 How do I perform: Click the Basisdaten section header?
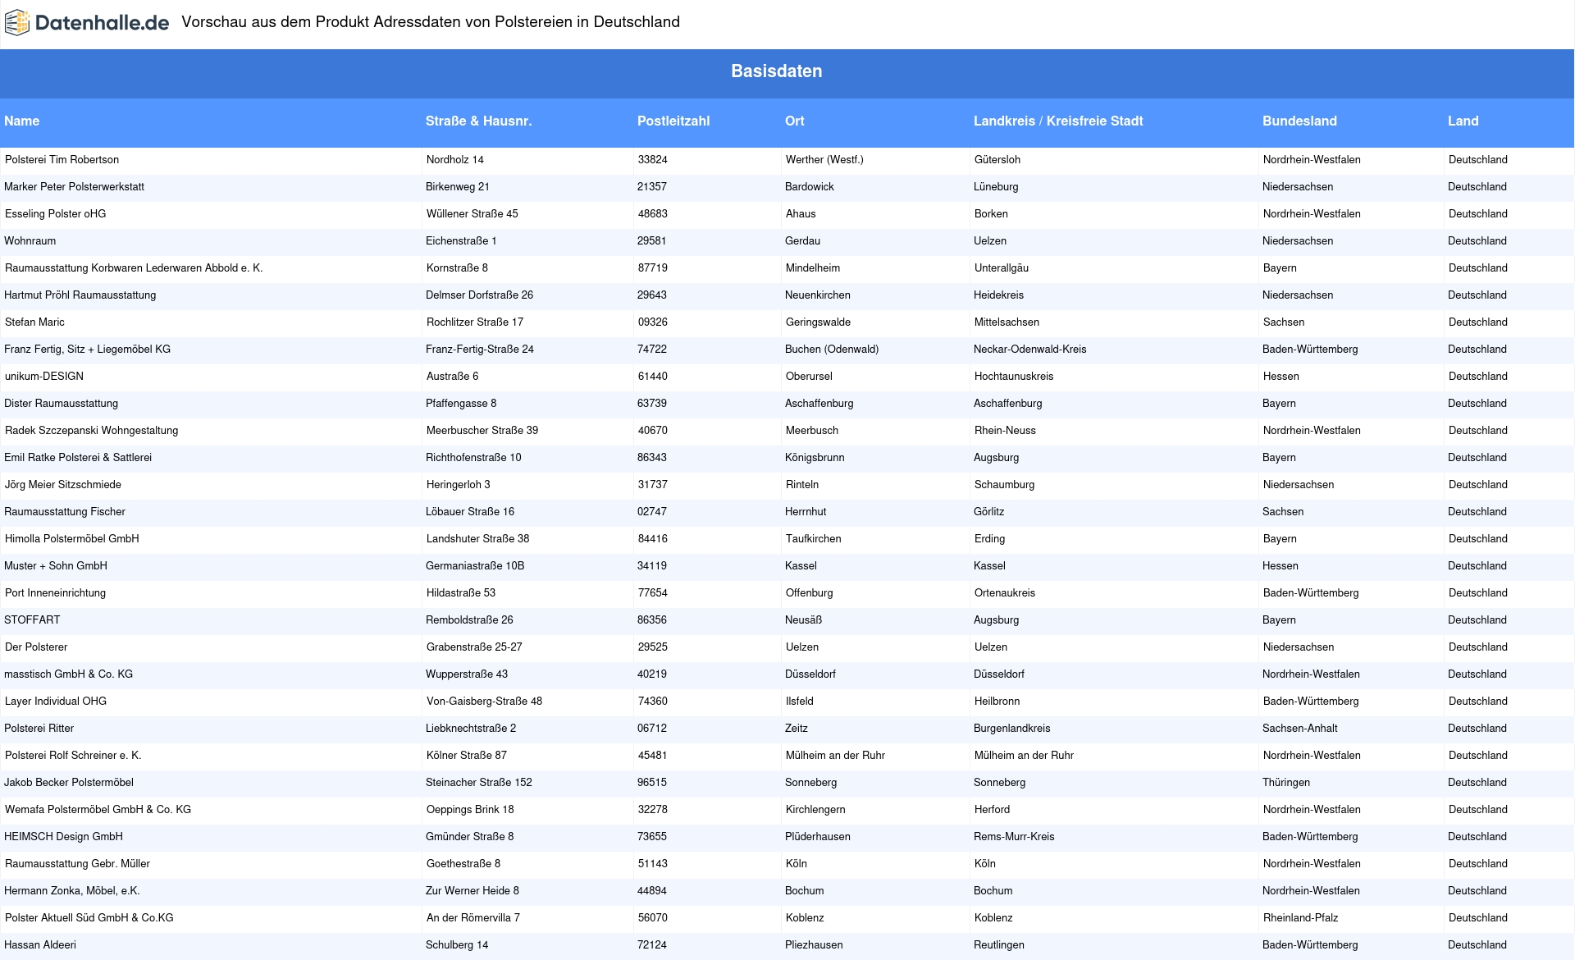click(777, 71)
